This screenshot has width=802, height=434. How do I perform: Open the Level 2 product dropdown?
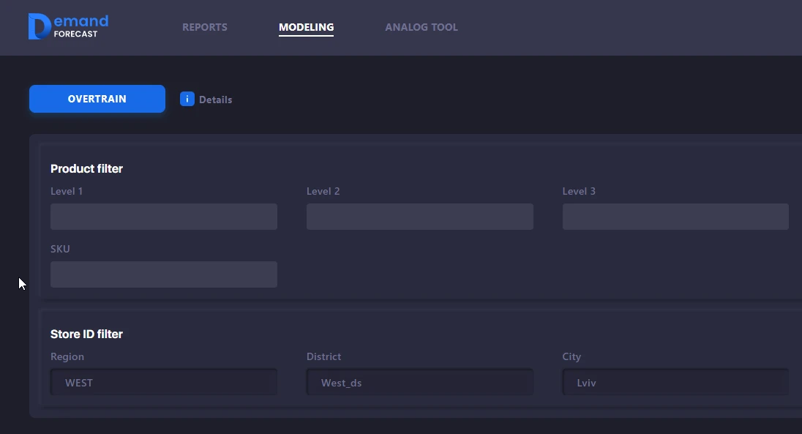click(x=420, y=217)
